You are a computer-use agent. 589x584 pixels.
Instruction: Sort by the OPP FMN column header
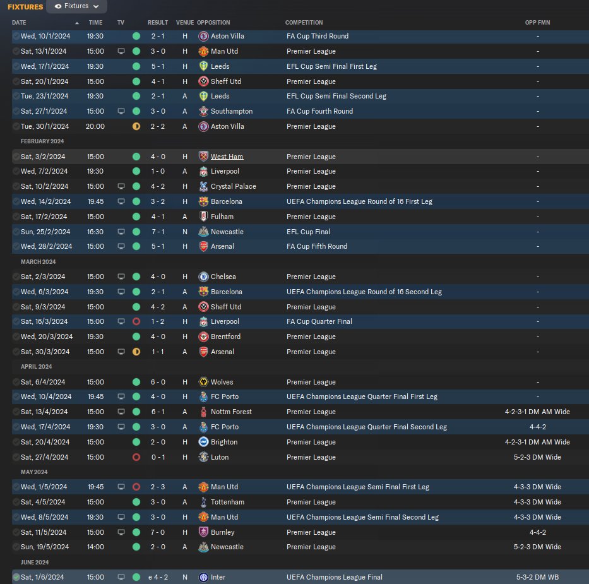tap(537, 23)
